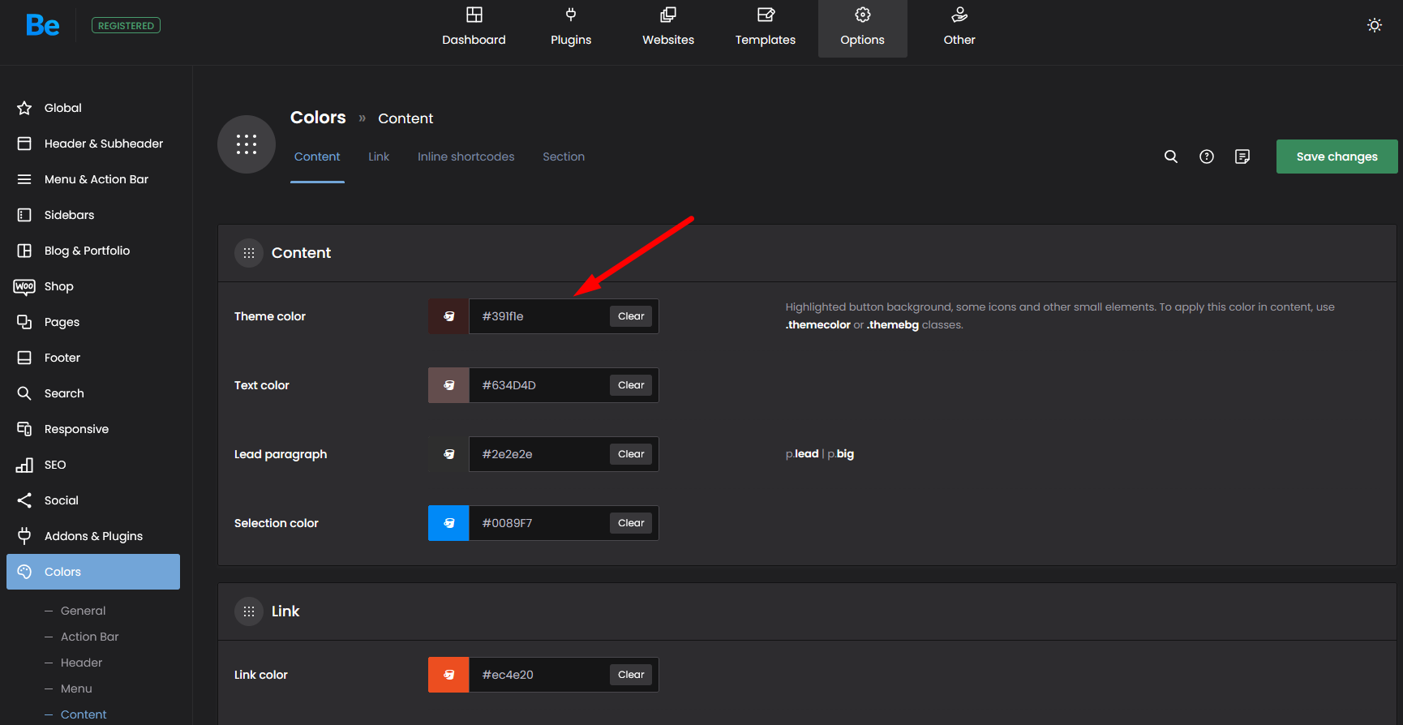The image size is (1403, 725).
Task: Click the SEO chart icon in sidebar
Action: (24, 465)
